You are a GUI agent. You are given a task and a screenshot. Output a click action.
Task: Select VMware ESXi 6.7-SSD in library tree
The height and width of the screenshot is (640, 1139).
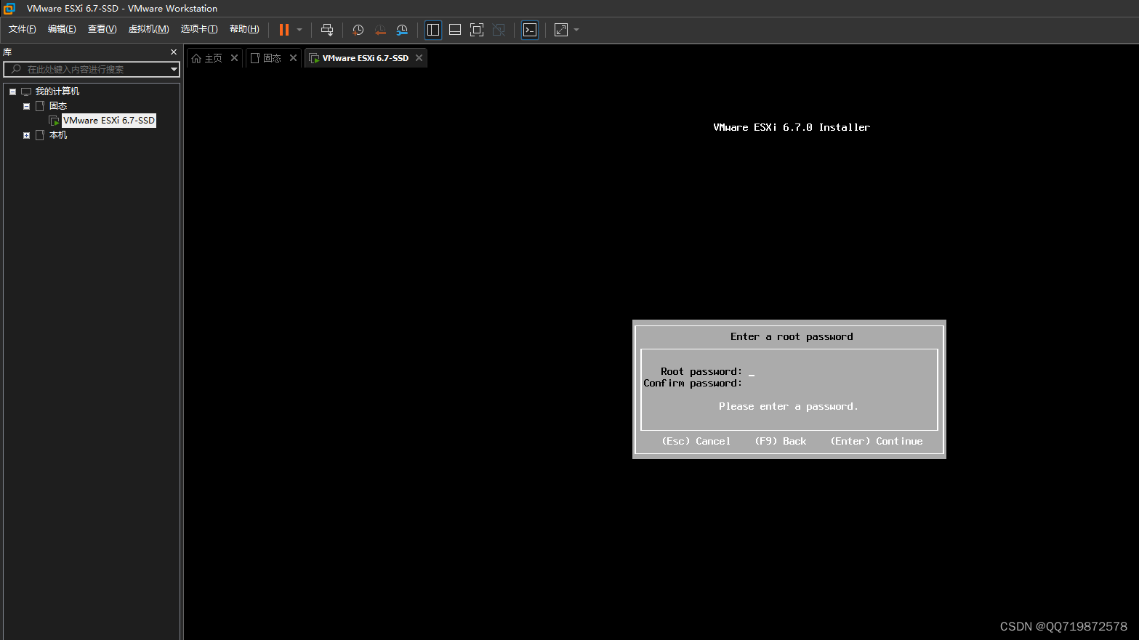109,121
